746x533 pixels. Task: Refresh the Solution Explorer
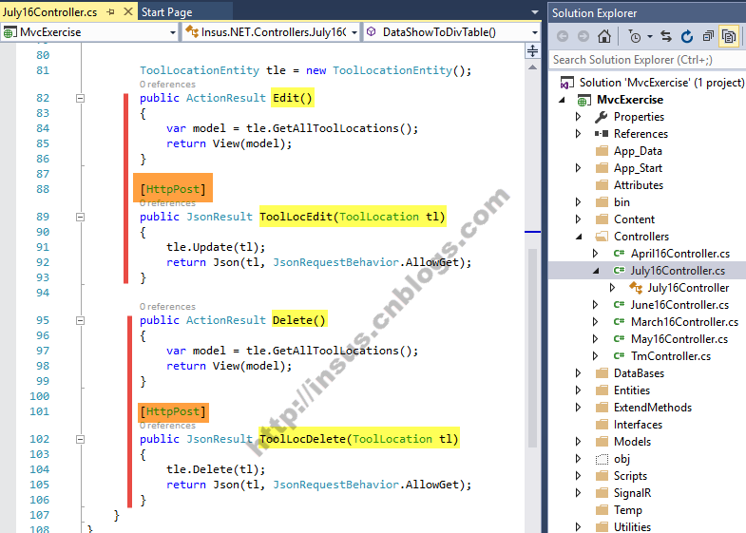click(x=686, y=36)
